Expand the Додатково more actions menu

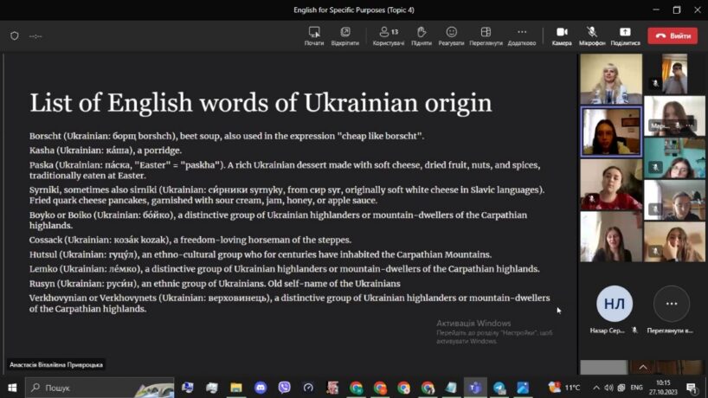pos(521,35)
